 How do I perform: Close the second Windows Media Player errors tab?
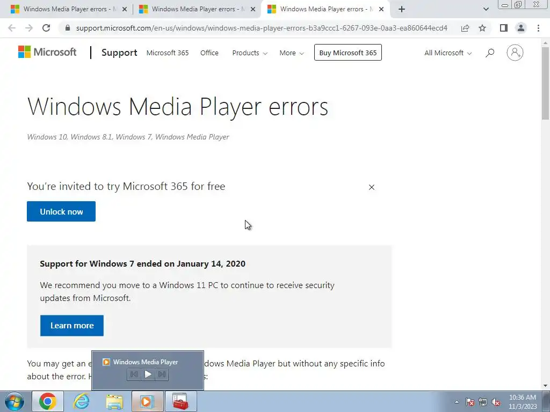click(253, 9)
